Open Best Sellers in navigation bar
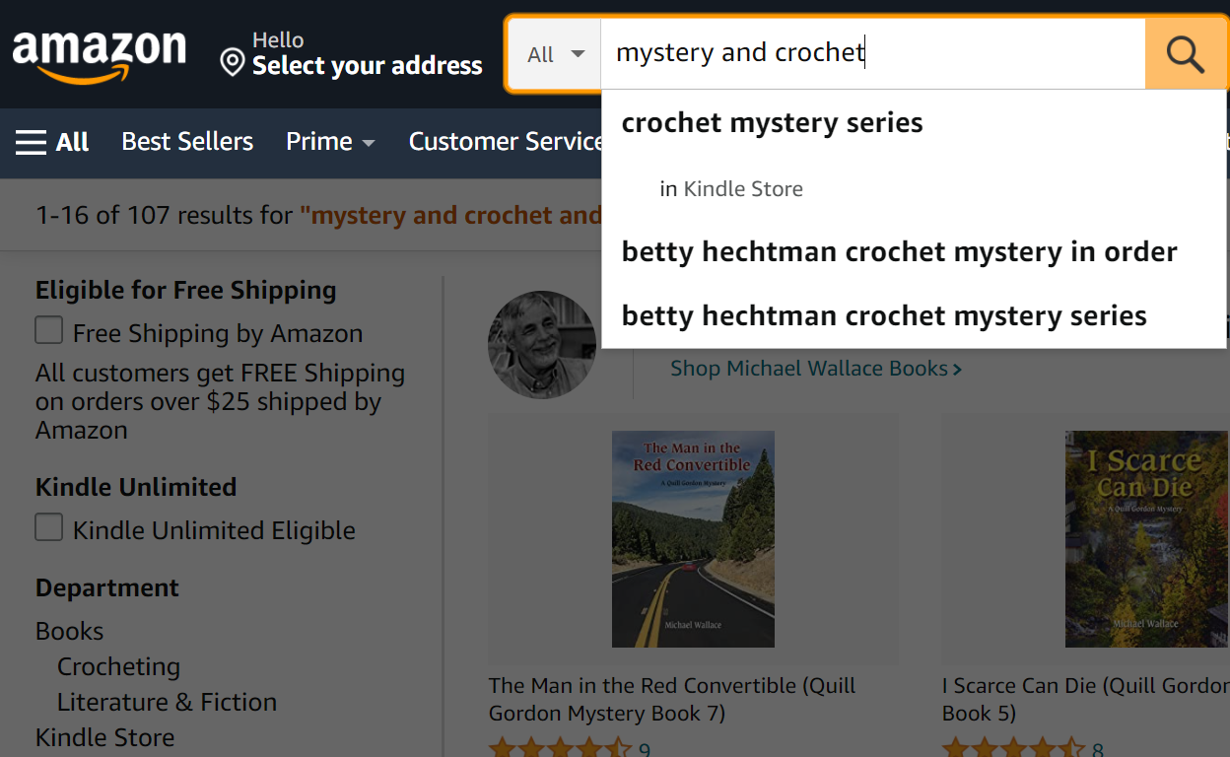The height and width of the screenshot is (757, 1230). click(x=187, y=142)
